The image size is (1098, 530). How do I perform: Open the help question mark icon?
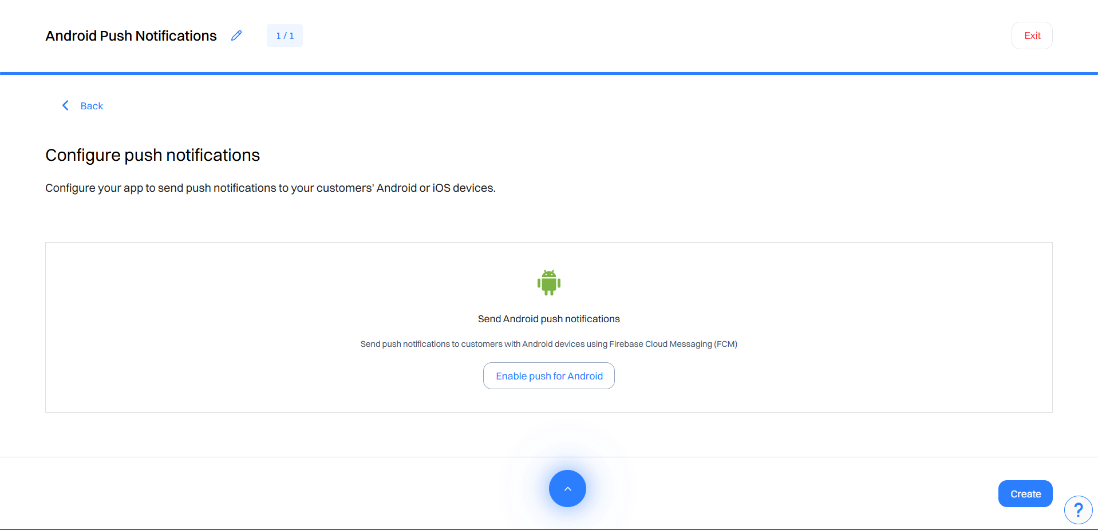point(1078,509)
